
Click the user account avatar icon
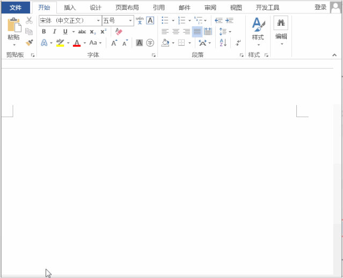[336, 8]
